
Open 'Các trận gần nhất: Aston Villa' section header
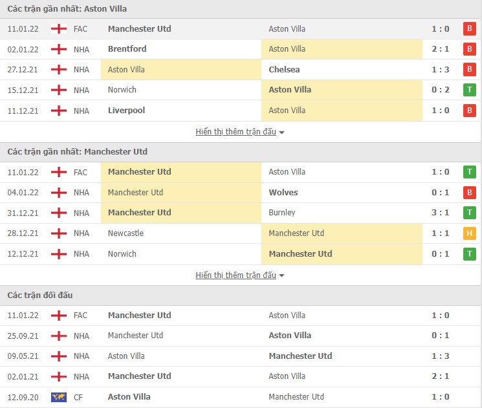coord(67,9)
